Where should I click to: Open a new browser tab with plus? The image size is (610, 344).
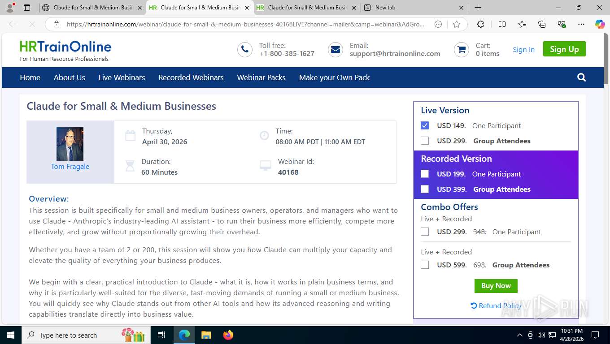[x=478, y=8]
